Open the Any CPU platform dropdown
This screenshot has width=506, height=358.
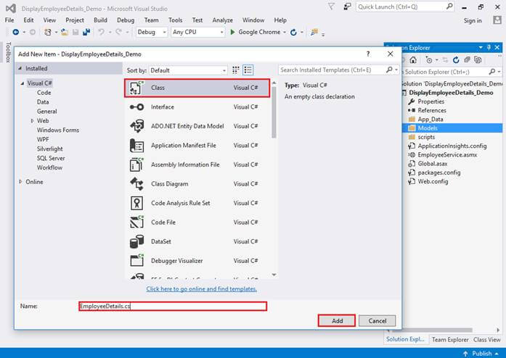point(197,32)
